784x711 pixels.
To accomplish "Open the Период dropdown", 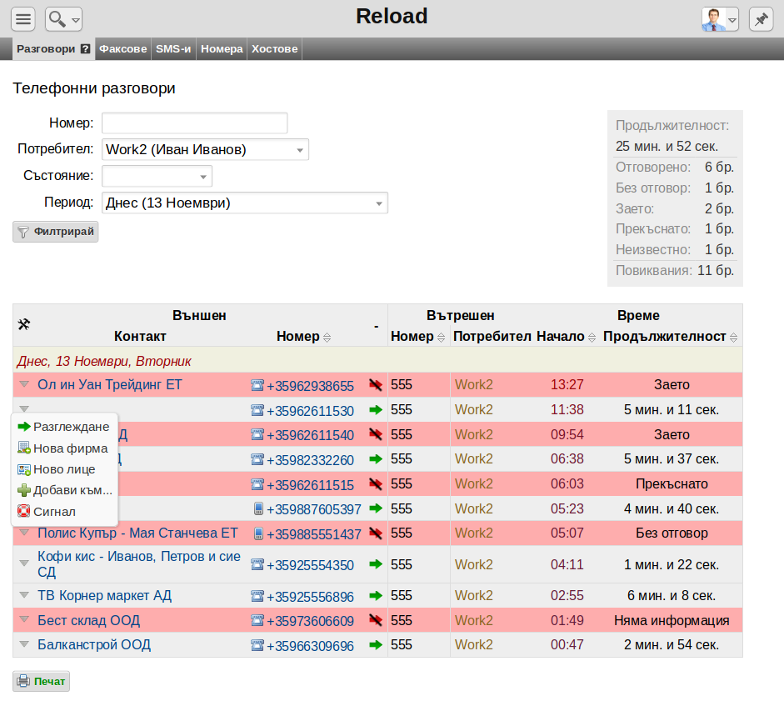I will pyautogui.click(x=244, y=203).
